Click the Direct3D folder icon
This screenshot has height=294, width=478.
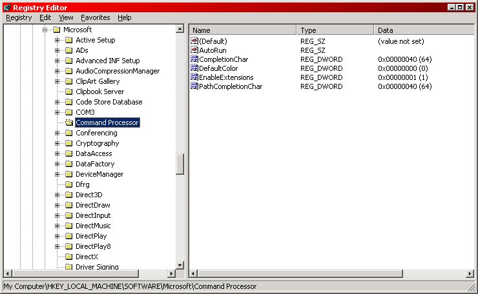69,195
